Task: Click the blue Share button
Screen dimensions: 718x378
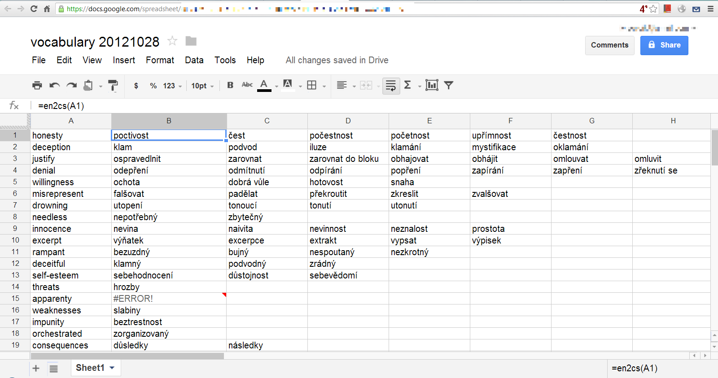Action: point(664,45)
